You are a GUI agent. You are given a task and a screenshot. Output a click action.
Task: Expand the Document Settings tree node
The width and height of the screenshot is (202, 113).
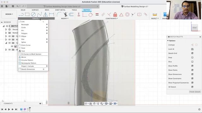[6, 30]
